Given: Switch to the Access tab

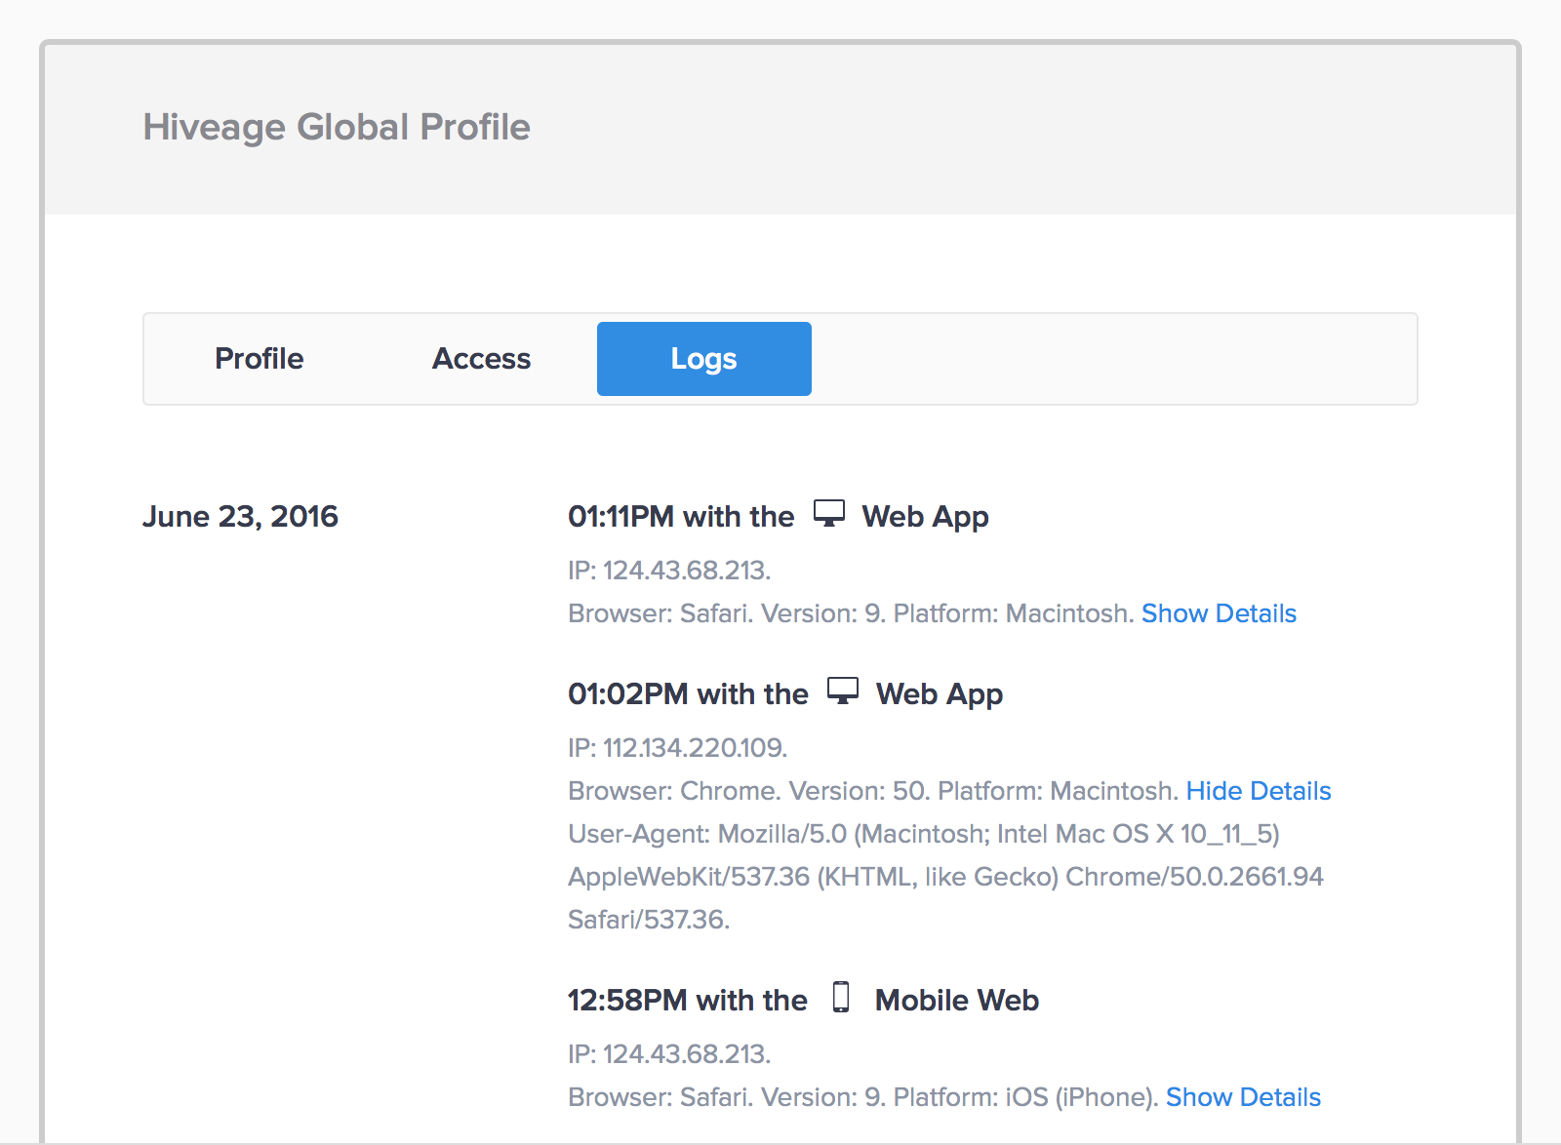Looking at the screenshot, I should 481,359.
